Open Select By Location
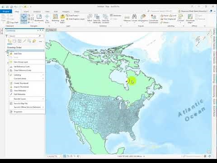The image size is (217, 163). 105,19
